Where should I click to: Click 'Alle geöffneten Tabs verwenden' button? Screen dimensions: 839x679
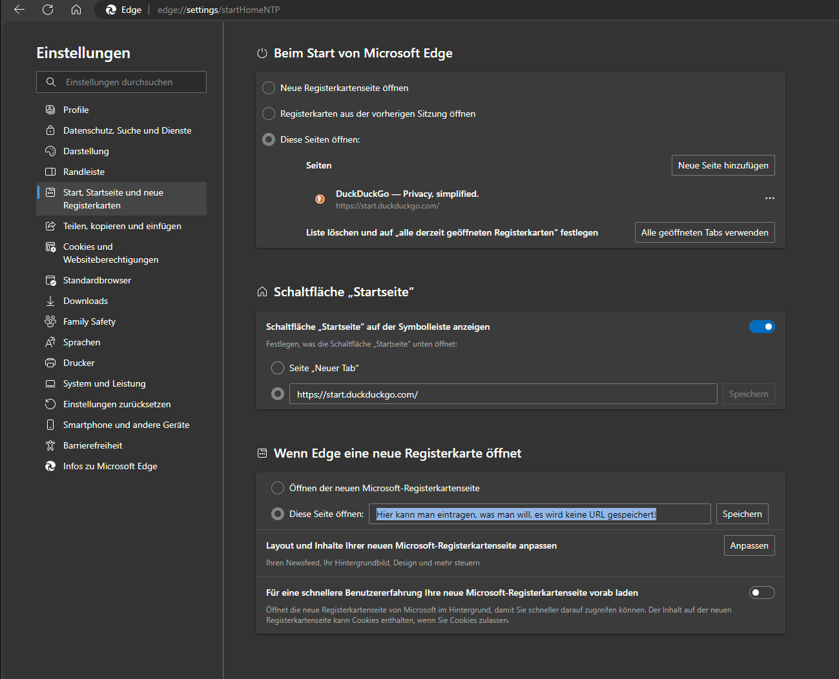(x=705, y=232)
